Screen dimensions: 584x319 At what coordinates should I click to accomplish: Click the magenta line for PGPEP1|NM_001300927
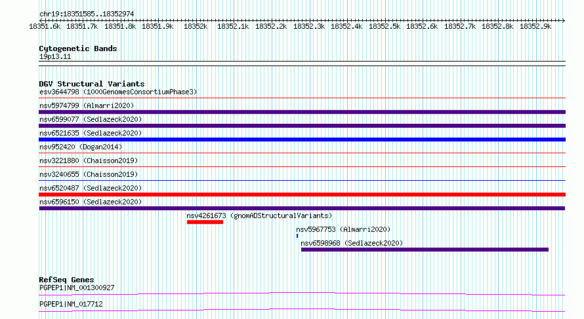(302, 293)
